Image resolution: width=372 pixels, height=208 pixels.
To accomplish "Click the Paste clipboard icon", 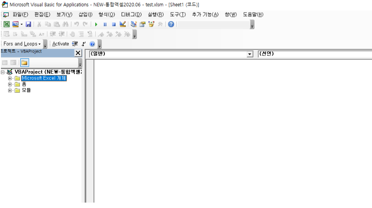I will (57, 24).
